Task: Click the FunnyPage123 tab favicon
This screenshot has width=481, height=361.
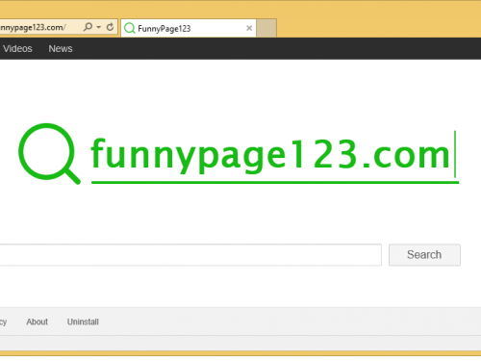Action: point(130,28)
